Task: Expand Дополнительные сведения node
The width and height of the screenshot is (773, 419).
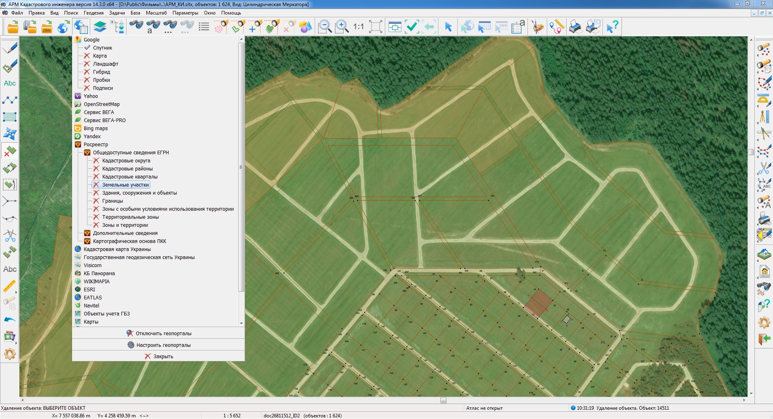Action: 125,233
